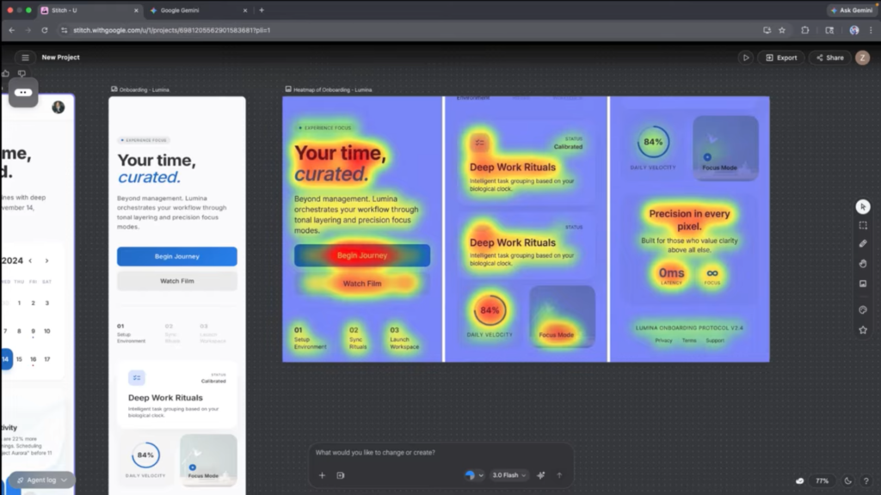The height and width of the screenshot is (495, 881).
Task: Click the Ask Gemini button
Action: (x=852, y=10)
